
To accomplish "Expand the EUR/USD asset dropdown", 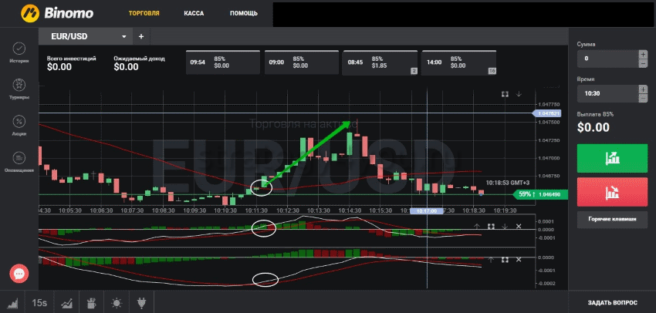I will click(123, 36).
